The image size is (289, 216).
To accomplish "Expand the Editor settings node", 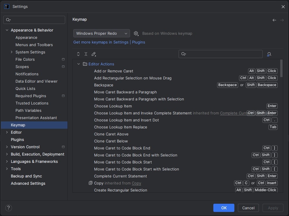I will (x=7, y=132).
